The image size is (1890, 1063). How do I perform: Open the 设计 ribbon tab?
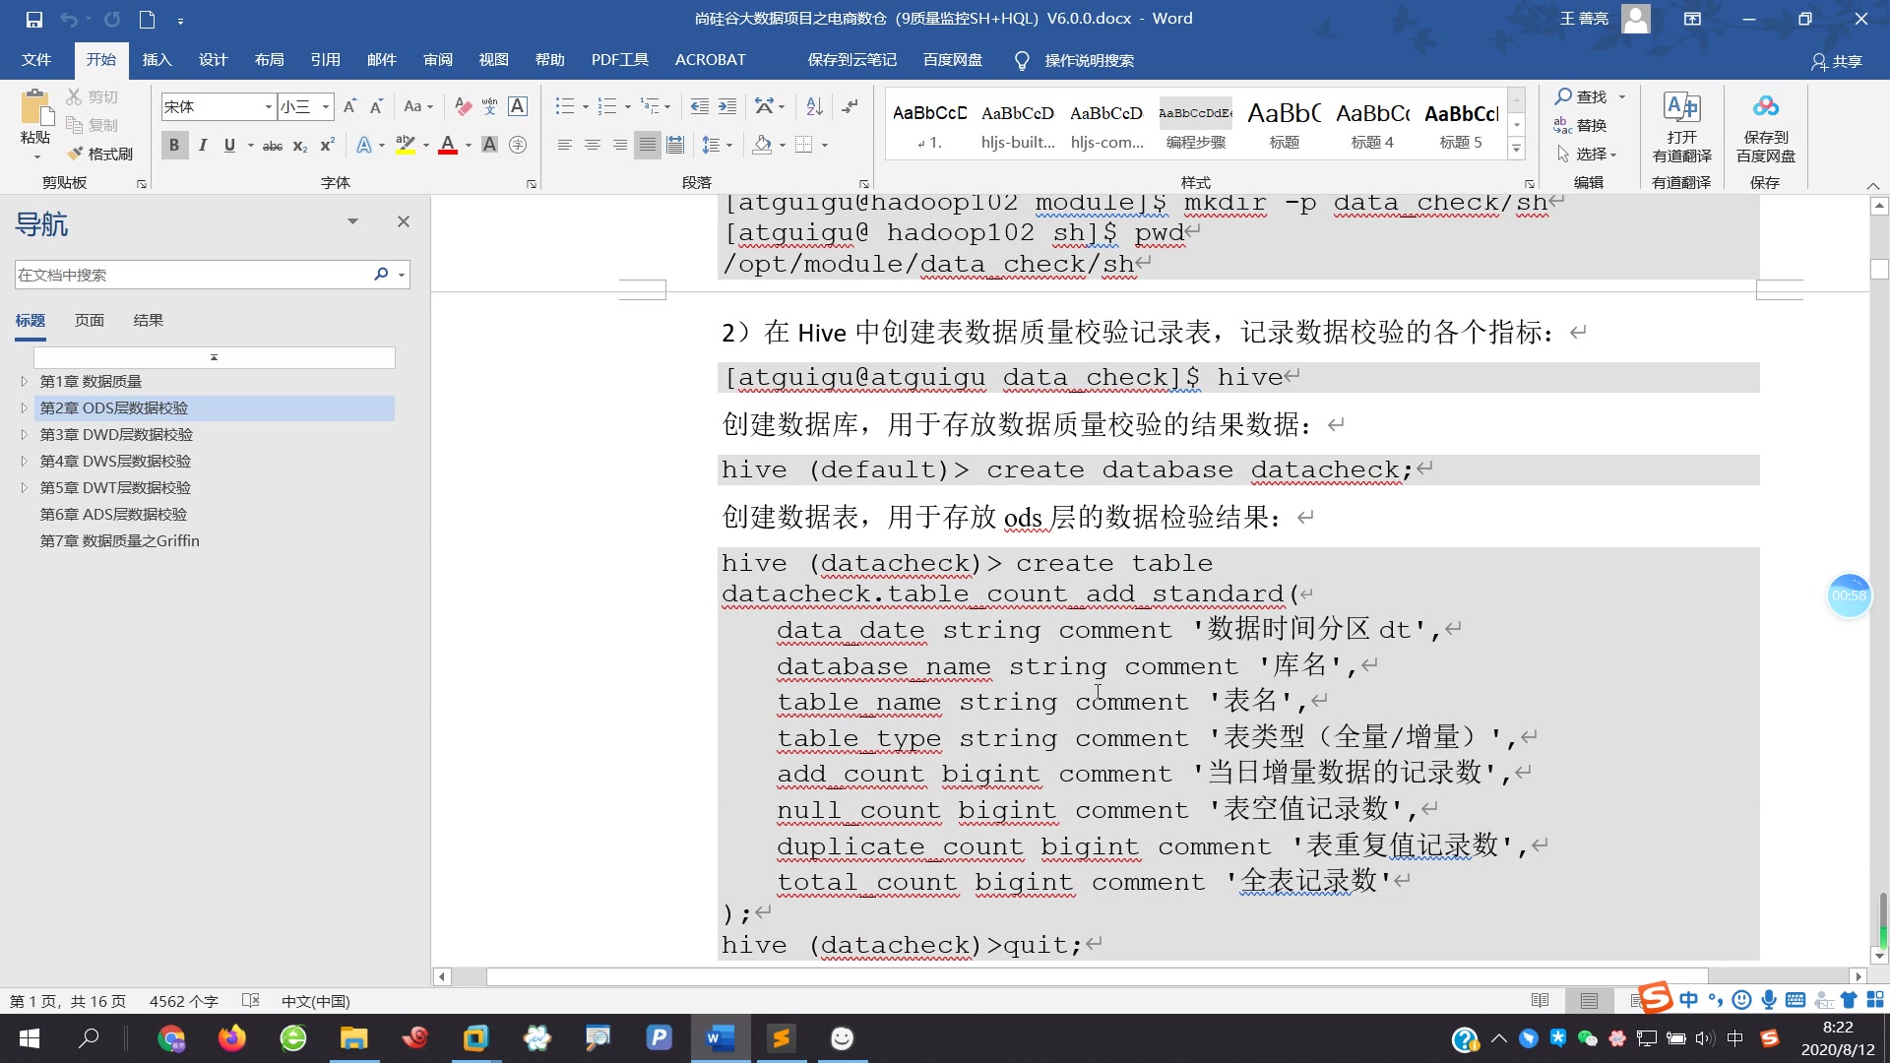click(x=213, y=60)
